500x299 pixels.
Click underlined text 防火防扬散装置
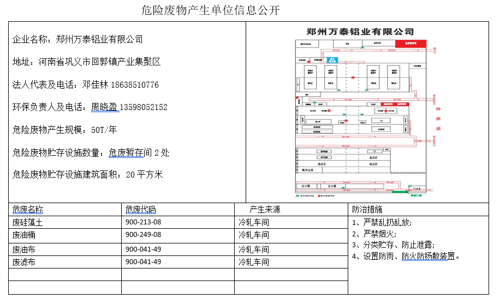[428, 256]
